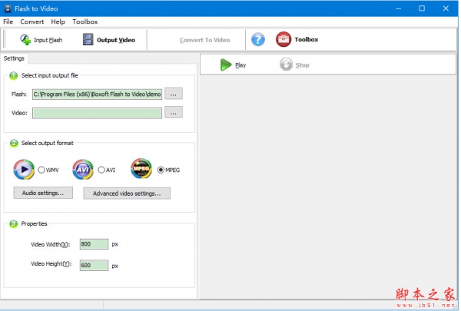
Task: Open the red Toolbox icon button
Action: (x=297, y=39)
